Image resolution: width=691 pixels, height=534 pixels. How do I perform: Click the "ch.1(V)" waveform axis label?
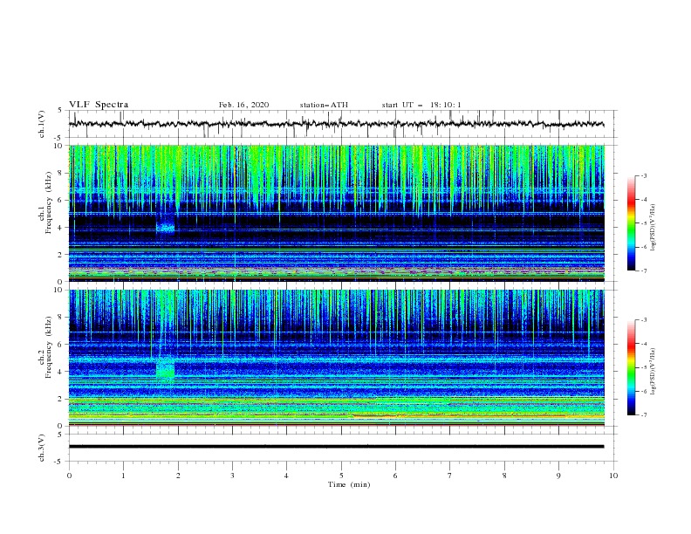[x=42, y=124]
